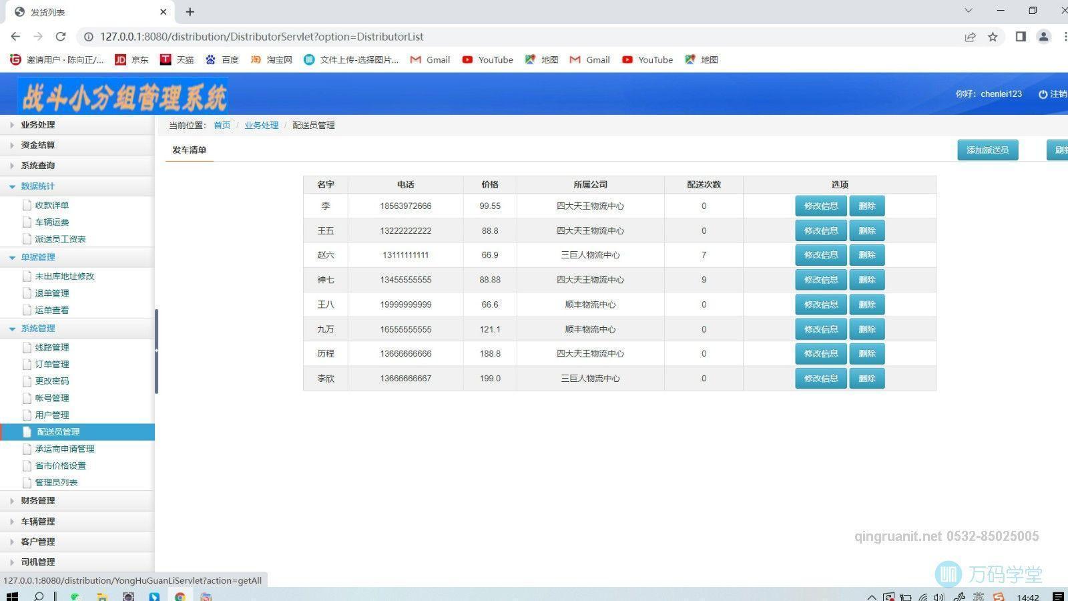The height and width of the screenshot is (601, 1068).
Task: Click 首页 breadcrumb link
Action: click(x=222, y=126)
